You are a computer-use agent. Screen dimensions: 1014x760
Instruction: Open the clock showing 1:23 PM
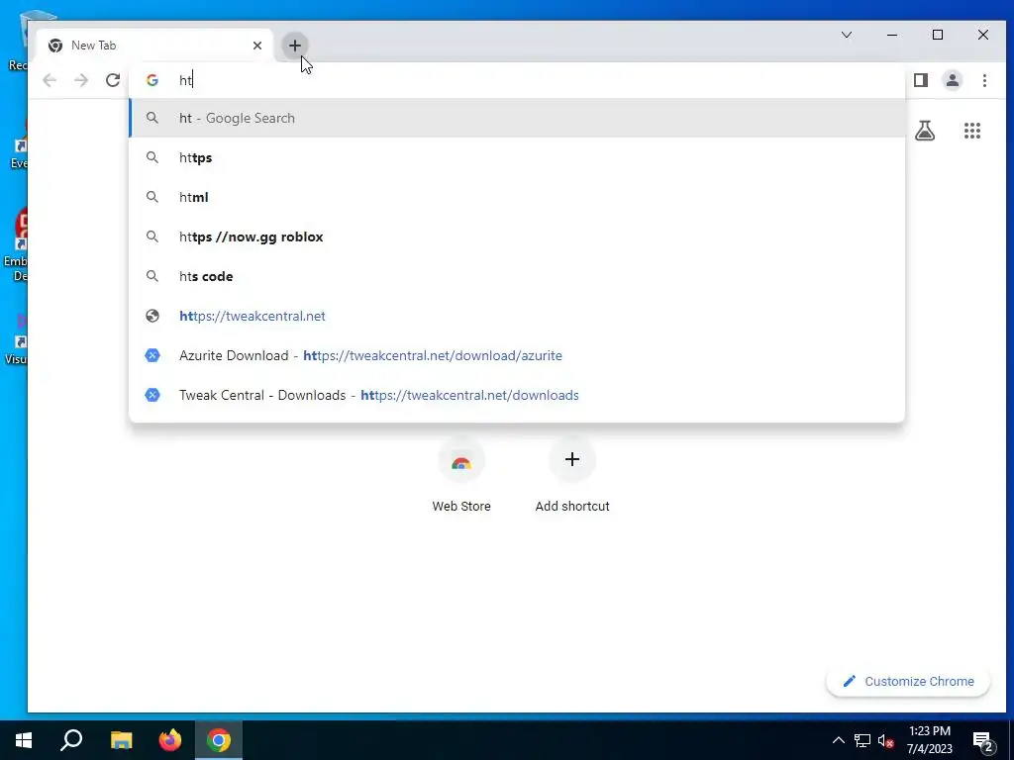(929, 740)
